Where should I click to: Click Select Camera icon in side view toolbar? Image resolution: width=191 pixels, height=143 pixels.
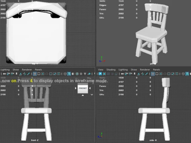[123, 74]
